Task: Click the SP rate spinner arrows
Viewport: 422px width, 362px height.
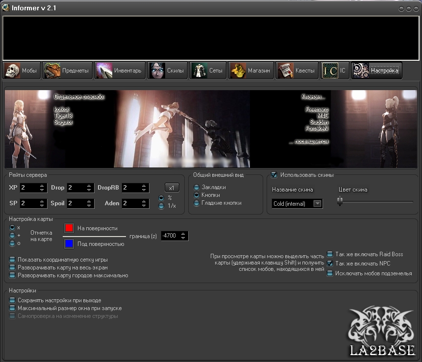Action: [42, 203]
